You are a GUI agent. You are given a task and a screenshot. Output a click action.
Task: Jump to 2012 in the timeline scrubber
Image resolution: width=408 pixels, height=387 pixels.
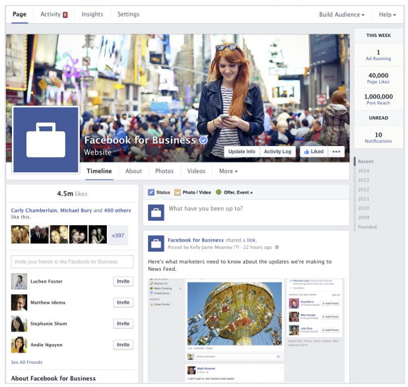click(x=364, y=190)
